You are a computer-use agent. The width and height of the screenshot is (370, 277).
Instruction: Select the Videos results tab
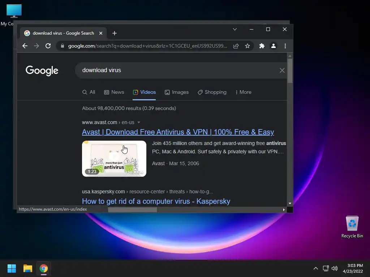click(x=144, y=92)
